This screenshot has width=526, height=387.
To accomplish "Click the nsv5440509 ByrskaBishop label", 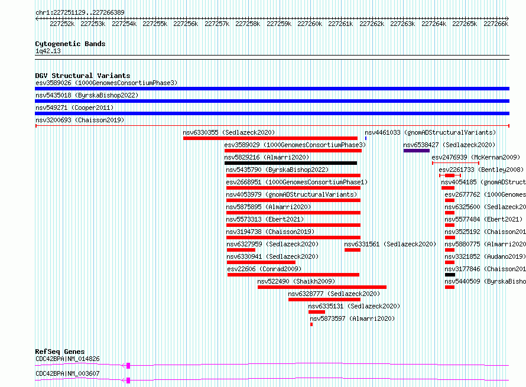I will pyautogui.click(x=485, y=281).
